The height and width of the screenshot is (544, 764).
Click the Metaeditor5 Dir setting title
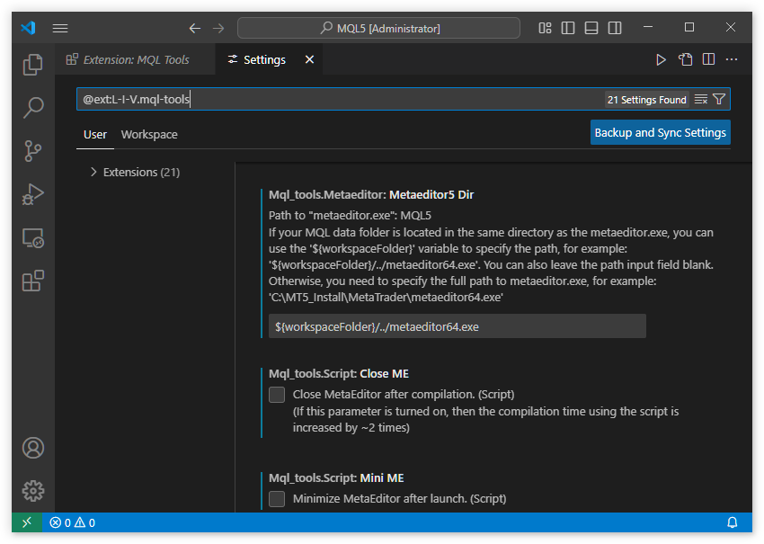point(371,194)
